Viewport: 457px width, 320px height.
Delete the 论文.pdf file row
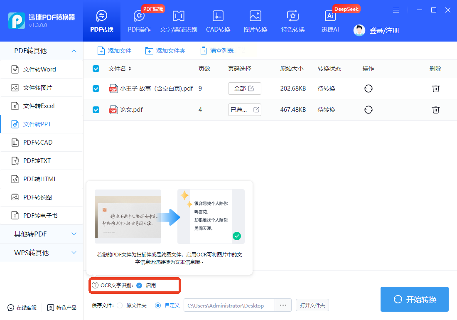[436, 110]
